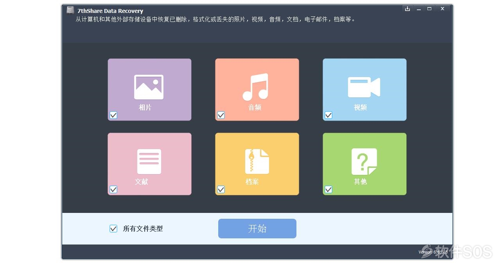Click the zipped archive file icon
This screenshot has height=263, width=499.
(x=257, y=161)
